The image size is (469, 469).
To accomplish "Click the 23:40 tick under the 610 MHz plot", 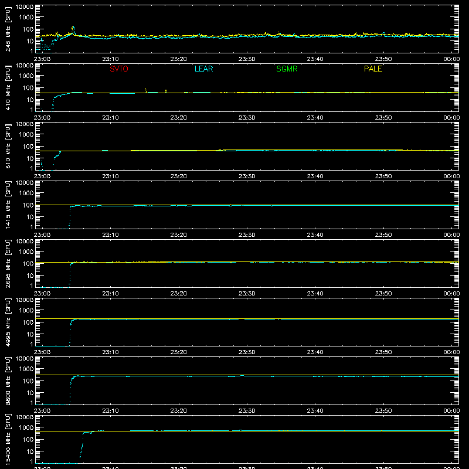I will (x=315, y=176).
